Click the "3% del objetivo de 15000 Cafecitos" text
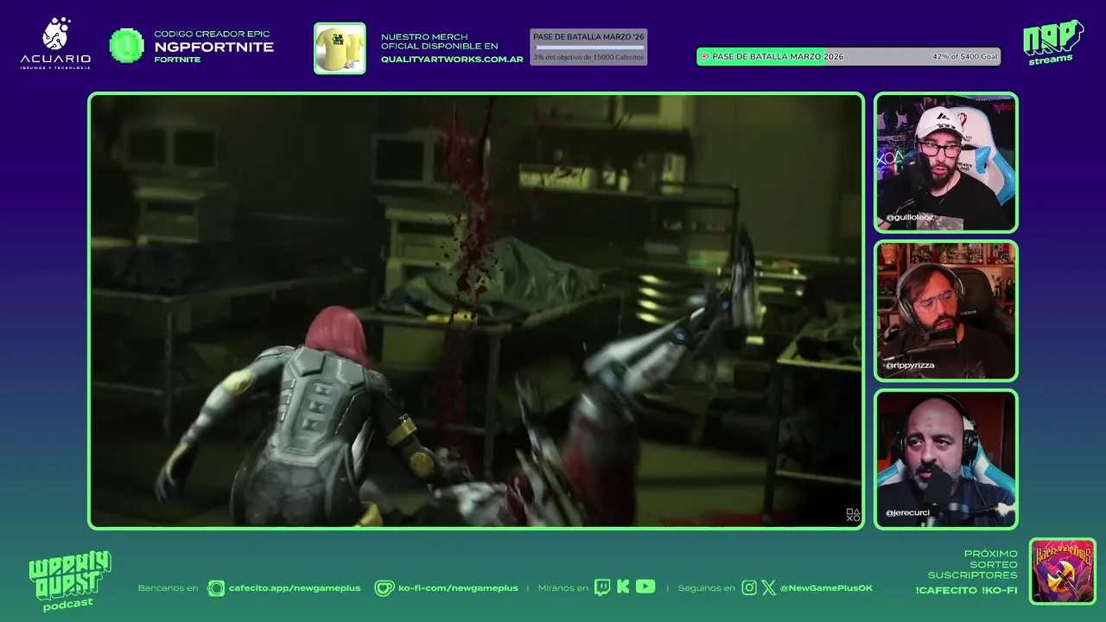This screenshot has height=622, width=1106. pyautogui.click(x=588, y=57)
